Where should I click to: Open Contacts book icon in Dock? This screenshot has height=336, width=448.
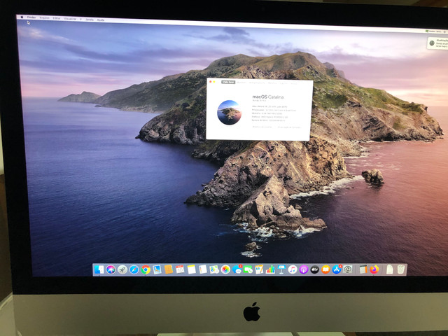169,269
